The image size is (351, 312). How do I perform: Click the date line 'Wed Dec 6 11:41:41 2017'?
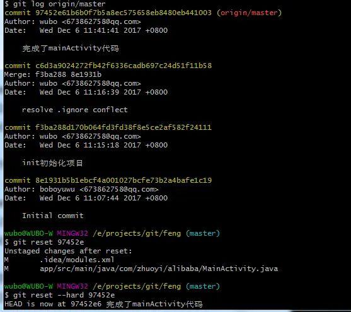coord(86,30)
